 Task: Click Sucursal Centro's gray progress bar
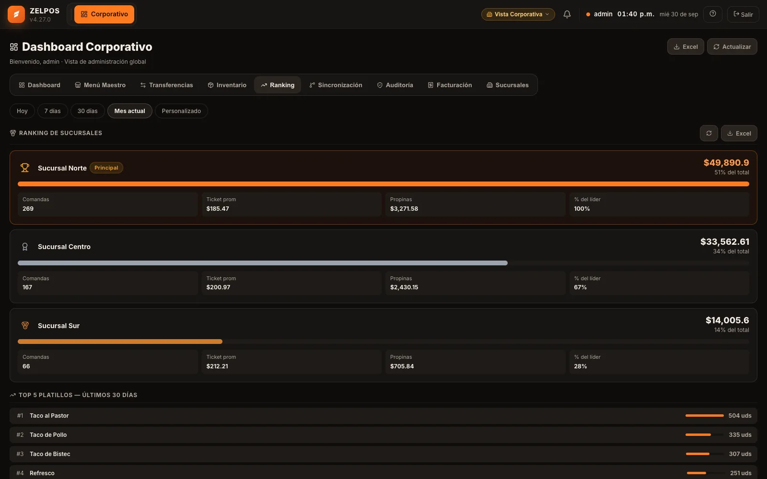(263, 263)
